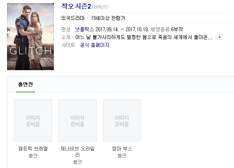Viewport: 234px width, 168px height.
Task: Open the 착오 시즌2 title link
Action: [x=76, y=6]
